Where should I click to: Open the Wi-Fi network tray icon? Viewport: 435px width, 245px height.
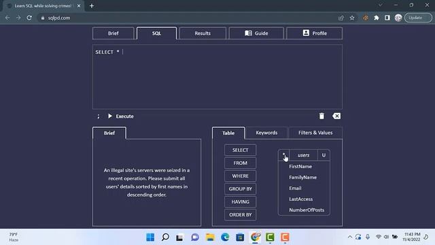click(x=378, y=237)
